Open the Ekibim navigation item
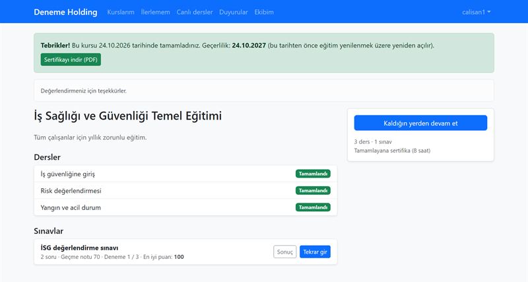This screenshot has width=528, height=282. click(x=264, y=12)
